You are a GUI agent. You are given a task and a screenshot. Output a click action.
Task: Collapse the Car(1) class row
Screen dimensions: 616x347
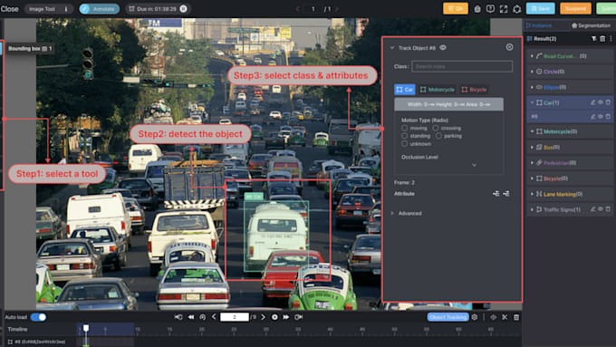click(532, 102)
